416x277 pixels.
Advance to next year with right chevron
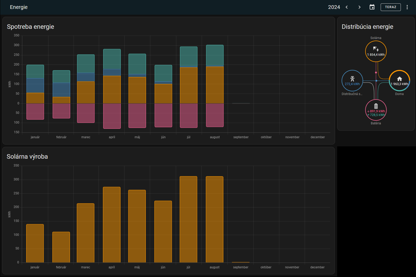(359, 7)
